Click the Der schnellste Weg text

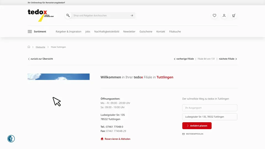tap(205, 99)
